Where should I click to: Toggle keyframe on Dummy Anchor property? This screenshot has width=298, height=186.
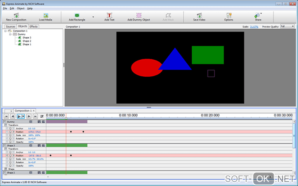(x=10, y=129)
